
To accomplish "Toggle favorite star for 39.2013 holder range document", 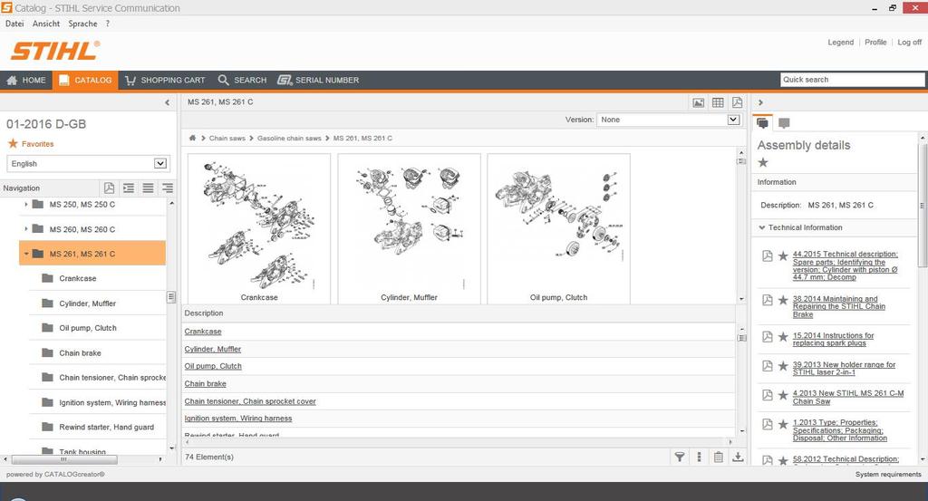I will click(x=783, y=366).
